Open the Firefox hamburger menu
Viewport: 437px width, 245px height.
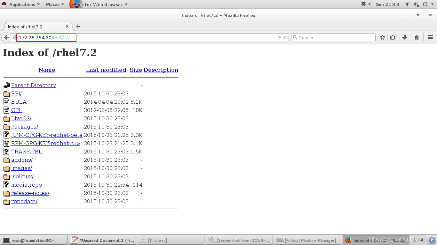(430, 37)
